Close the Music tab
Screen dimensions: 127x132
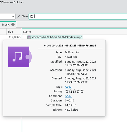tap(13, 25)
